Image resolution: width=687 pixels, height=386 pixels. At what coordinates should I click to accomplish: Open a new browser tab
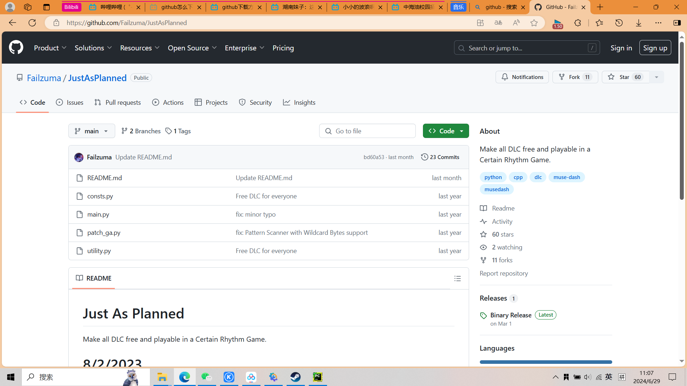600,7
